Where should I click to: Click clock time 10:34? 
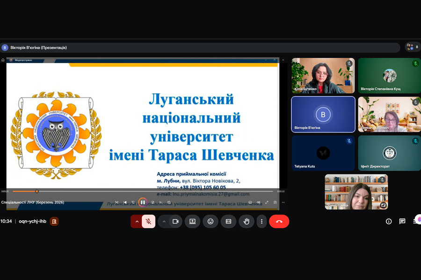click(6, 221)
